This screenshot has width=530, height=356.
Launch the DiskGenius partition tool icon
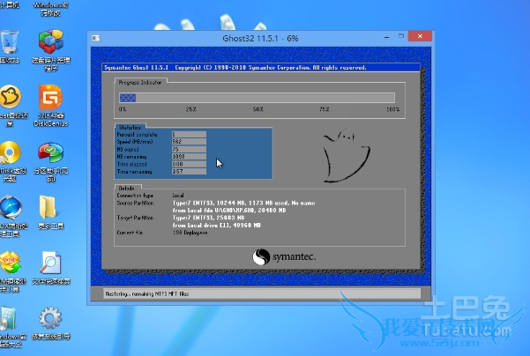point(50,99)
